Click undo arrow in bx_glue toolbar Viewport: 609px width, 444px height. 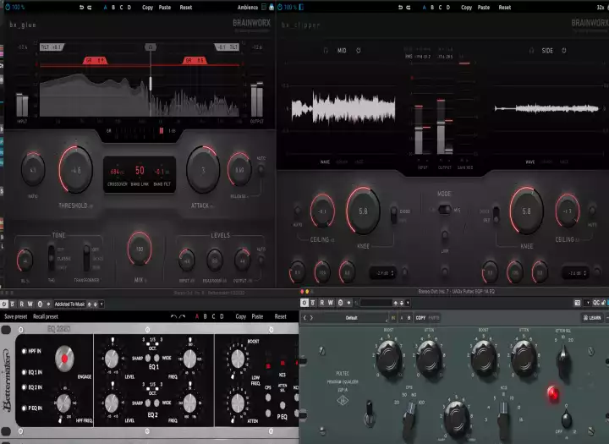pos(81,7)
